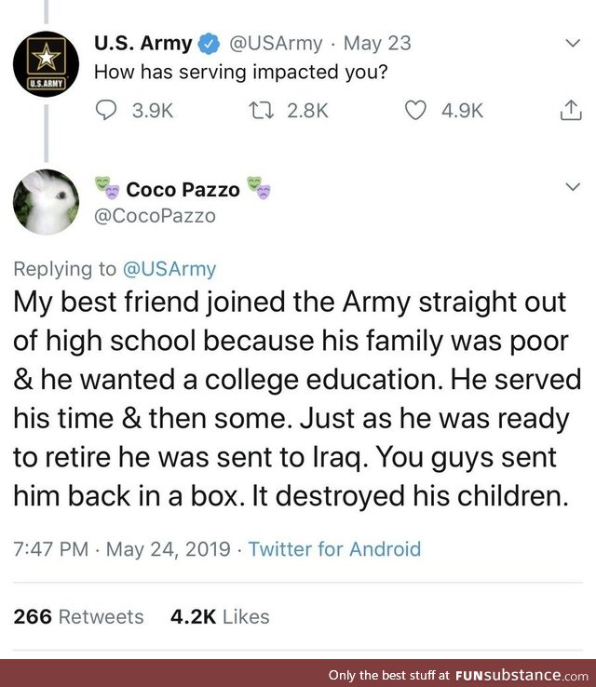This screenshot has width=596, height=687.
Task: Click the blue verified badge
Action: point(210,44)
